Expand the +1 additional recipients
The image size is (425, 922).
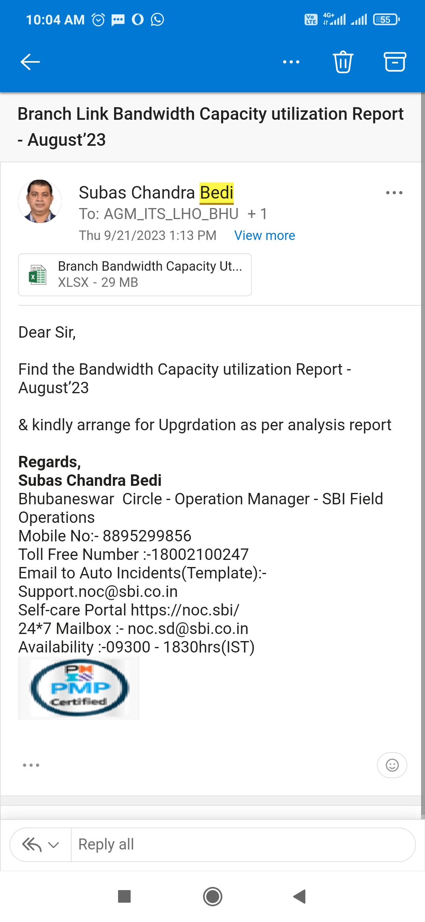[257, 214]
